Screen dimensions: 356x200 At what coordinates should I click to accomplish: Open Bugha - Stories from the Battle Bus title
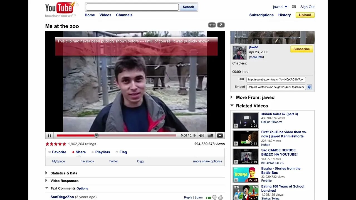tap(281, 171)
